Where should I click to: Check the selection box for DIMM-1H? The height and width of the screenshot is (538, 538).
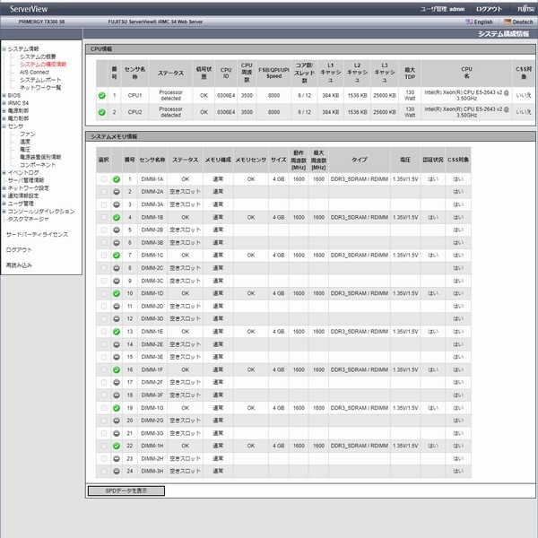tap(104, 446)
